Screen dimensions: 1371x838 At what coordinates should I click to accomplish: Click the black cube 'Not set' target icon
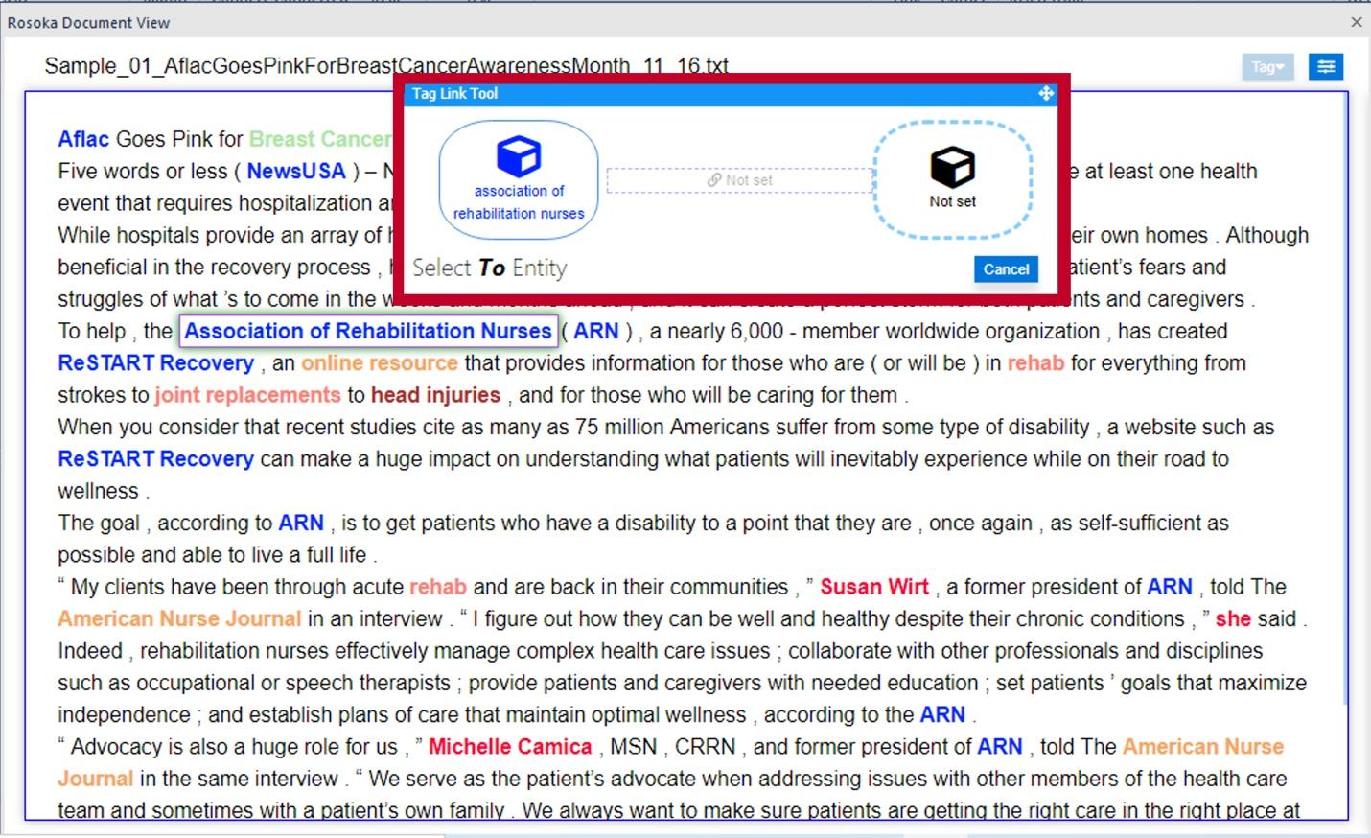[x=952, y=167]
